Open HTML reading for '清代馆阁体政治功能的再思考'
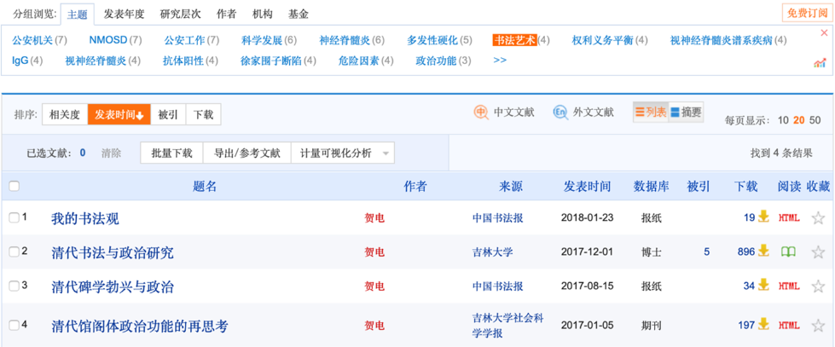 pyautogui.click(x=789, y=325)
